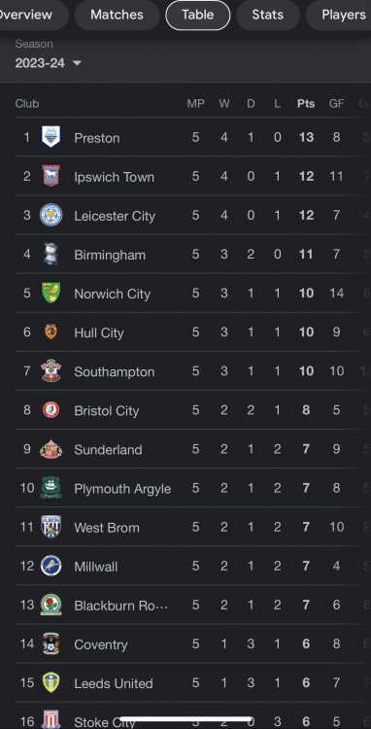The width and height of the screenshot is (371, 729).
Task: Tap the Pts column header
Action: (306, 103)
